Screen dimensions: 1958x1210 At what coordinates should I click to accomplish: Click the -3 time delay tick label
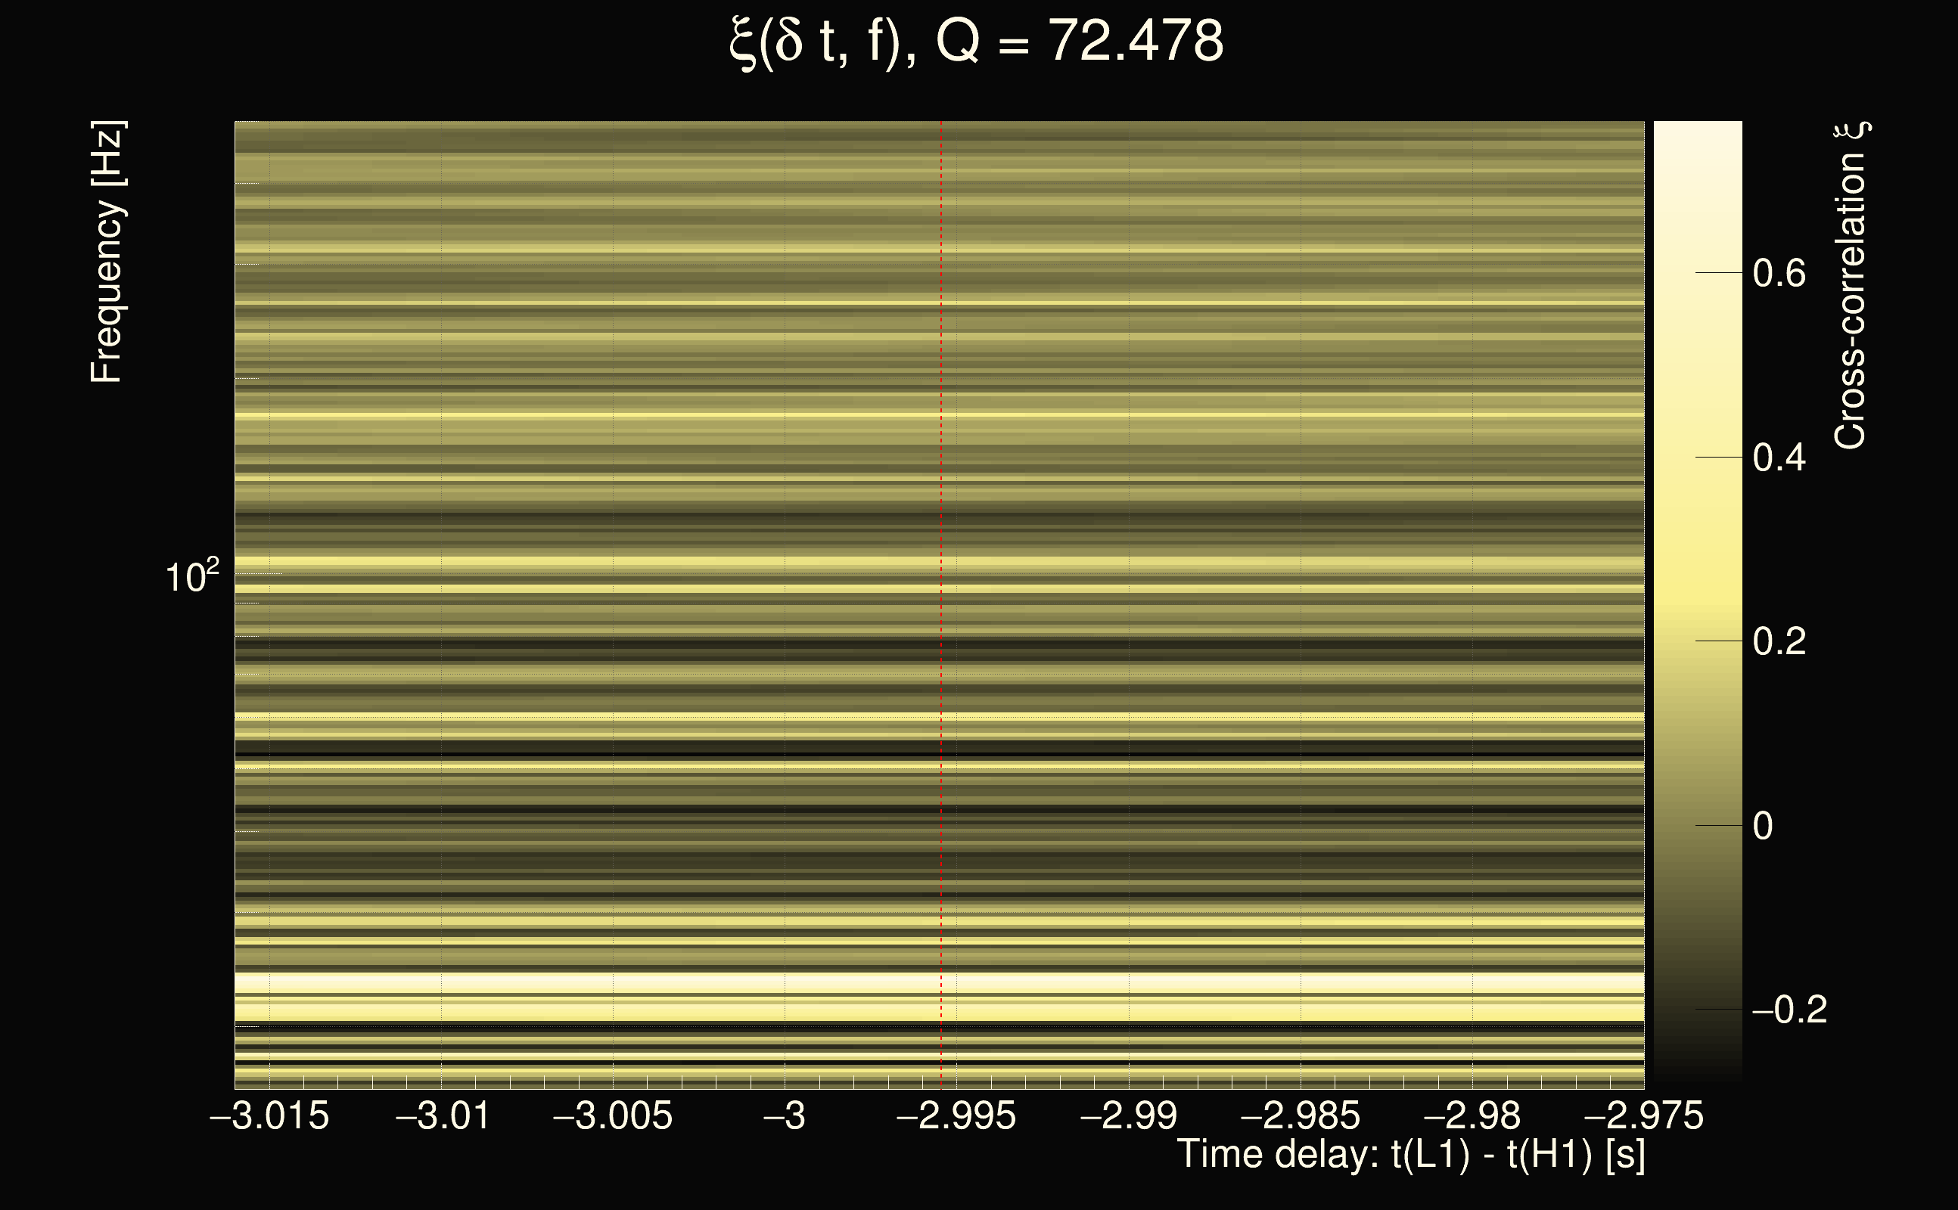(x=785, y=1116)
